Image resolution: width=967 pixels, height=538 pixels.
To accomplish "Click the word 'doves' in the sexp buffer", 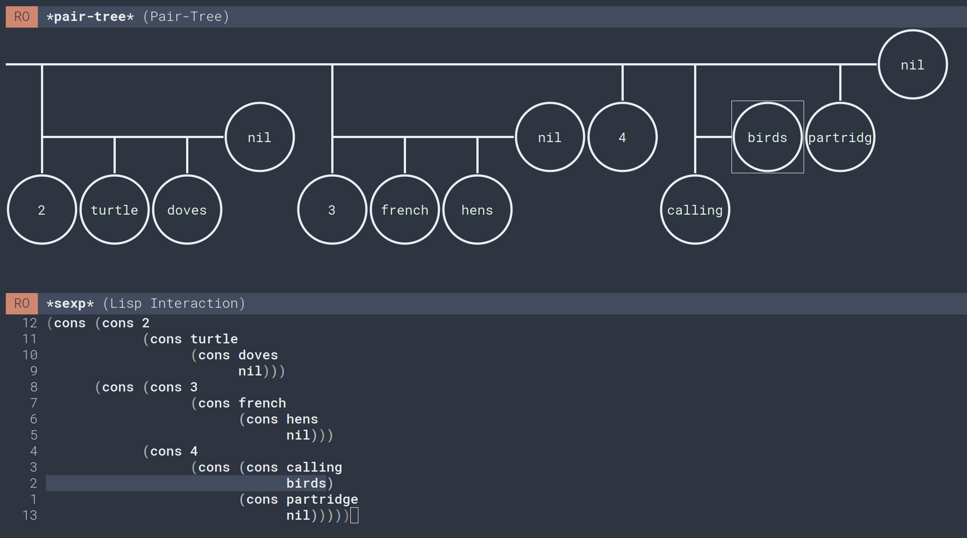I will click(x=258, y=355).
